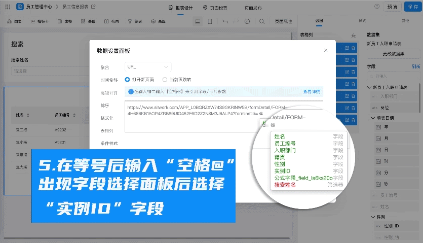Screen dimensions: 423x243
Task: Click the fx formula icon beside 表格列
Action: (x=354, y=35)
